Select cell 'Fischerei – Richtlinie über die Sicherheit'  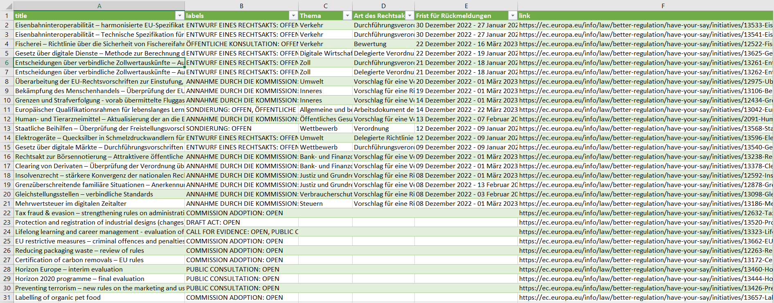[99, 44]
